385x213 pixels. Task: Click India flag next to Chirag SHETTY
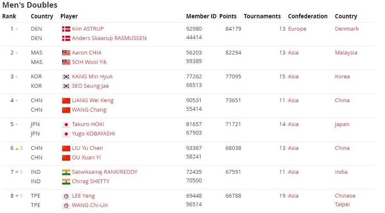[x=66, y=181]
